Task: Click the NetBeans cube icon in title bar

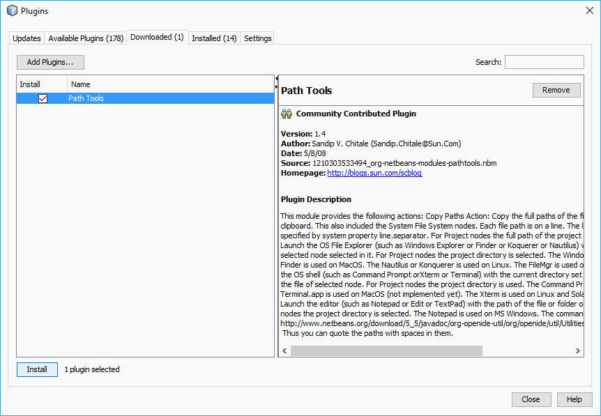Action: click(12, 11)
